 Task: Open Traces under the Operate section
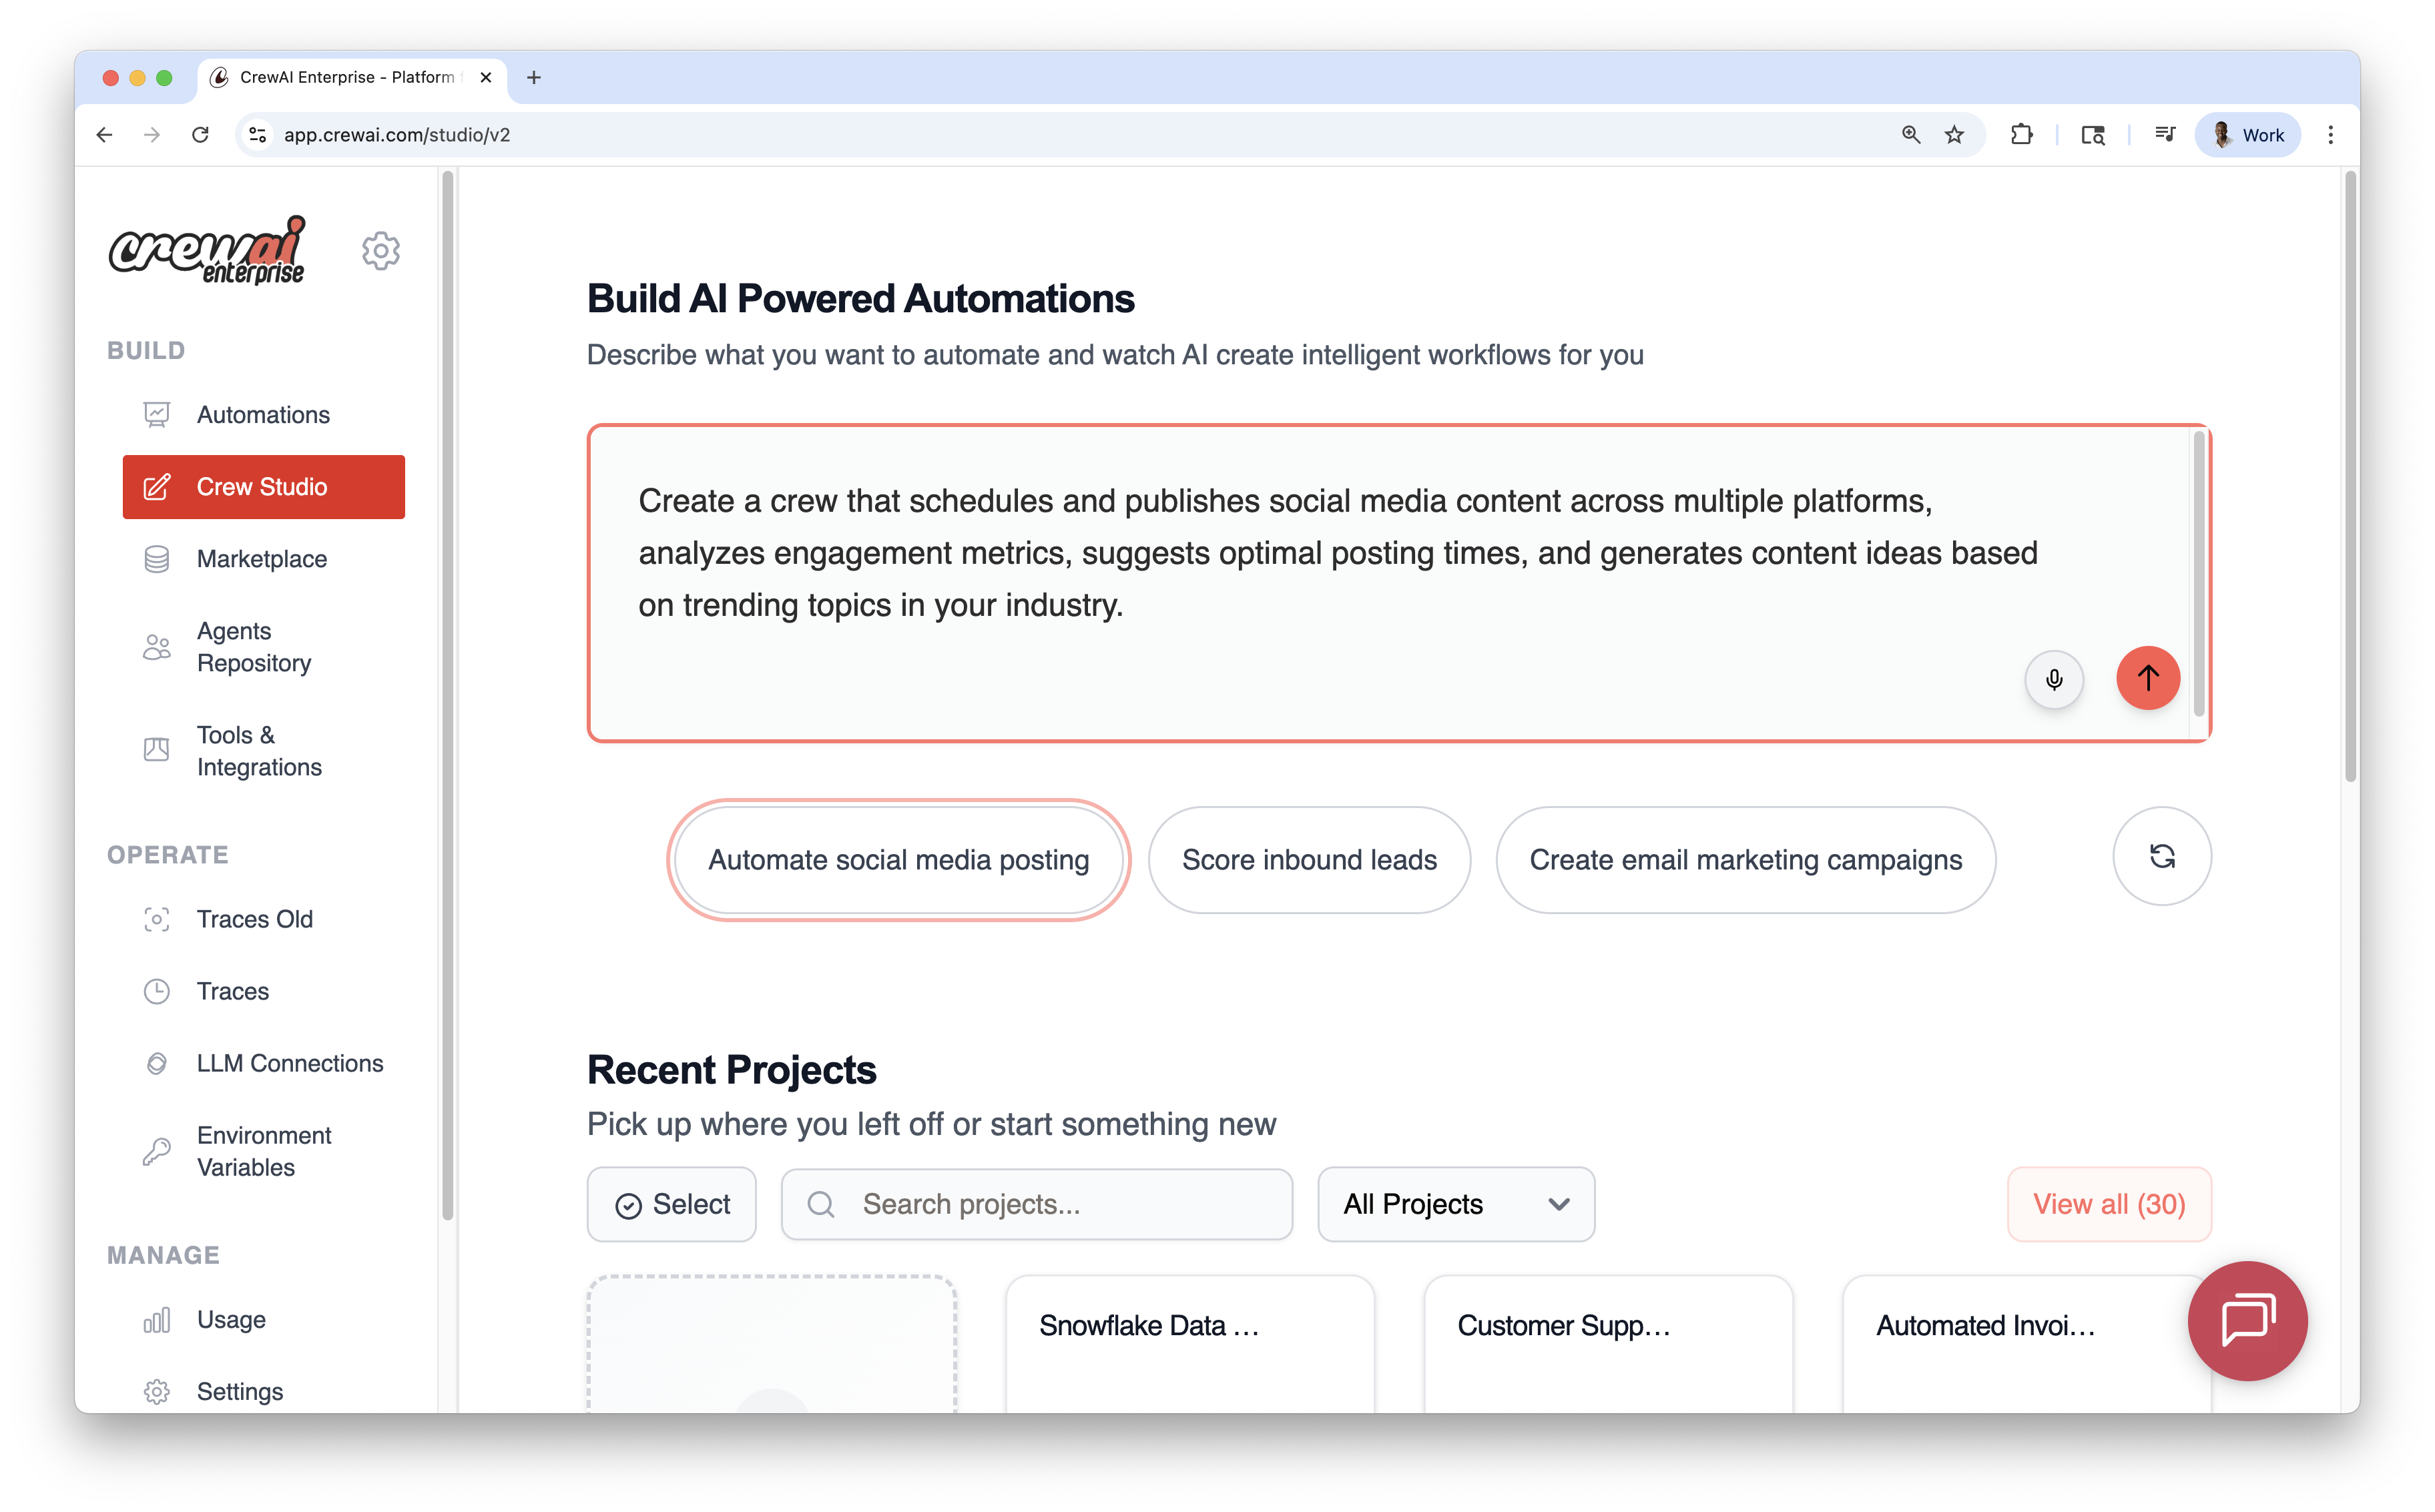click(x=232, y=991)
